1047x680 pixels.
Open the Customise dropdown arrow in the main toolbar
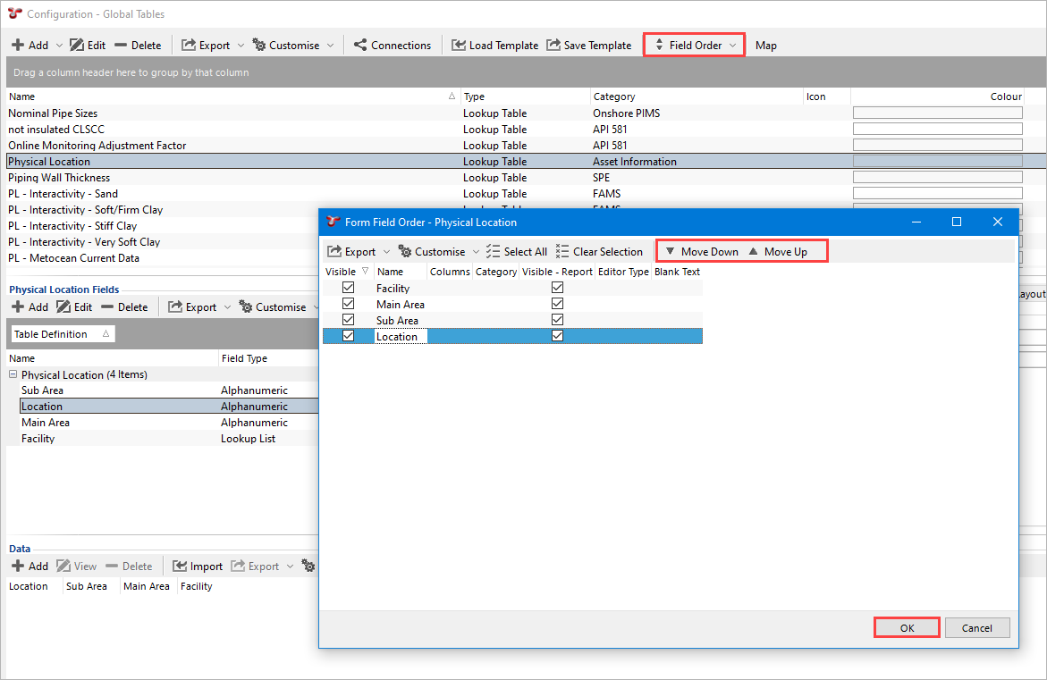[x=331, y=46]
